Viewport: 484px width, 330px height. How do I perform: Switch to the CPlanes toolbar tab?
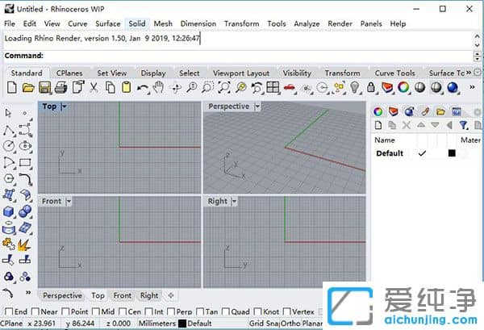[69, 73]
